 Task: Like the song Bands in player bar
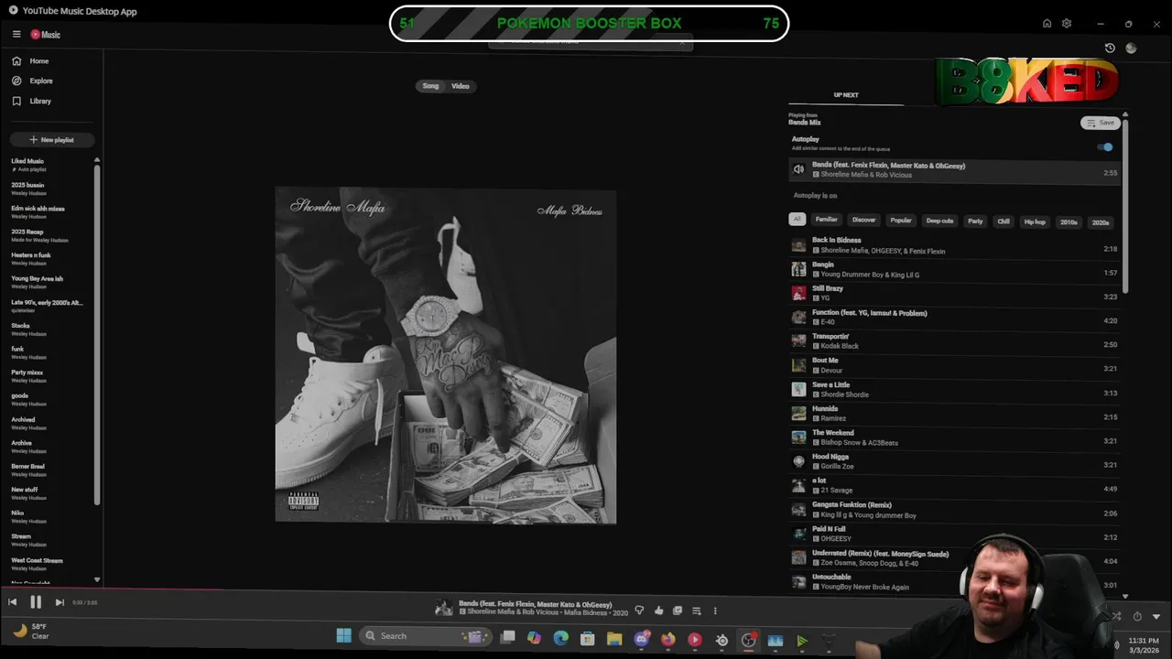pos(658,610)
